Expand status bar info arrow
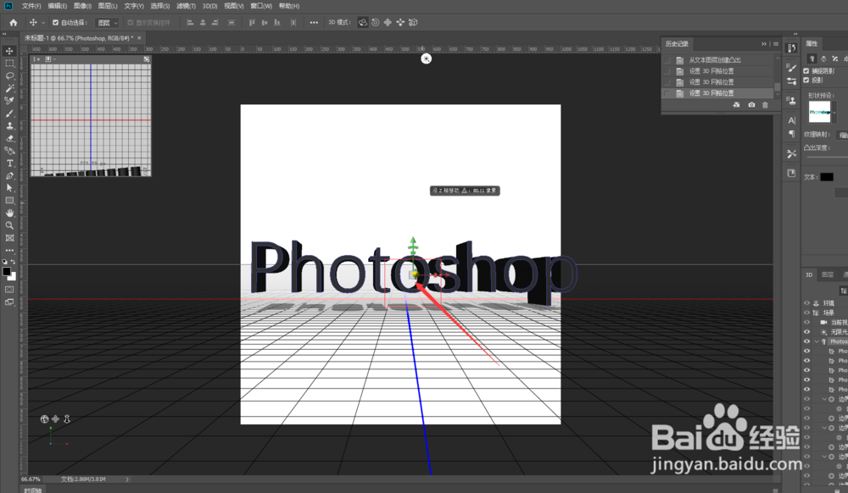848x493 pixels. pyautogui.click(x=127, y=479)
